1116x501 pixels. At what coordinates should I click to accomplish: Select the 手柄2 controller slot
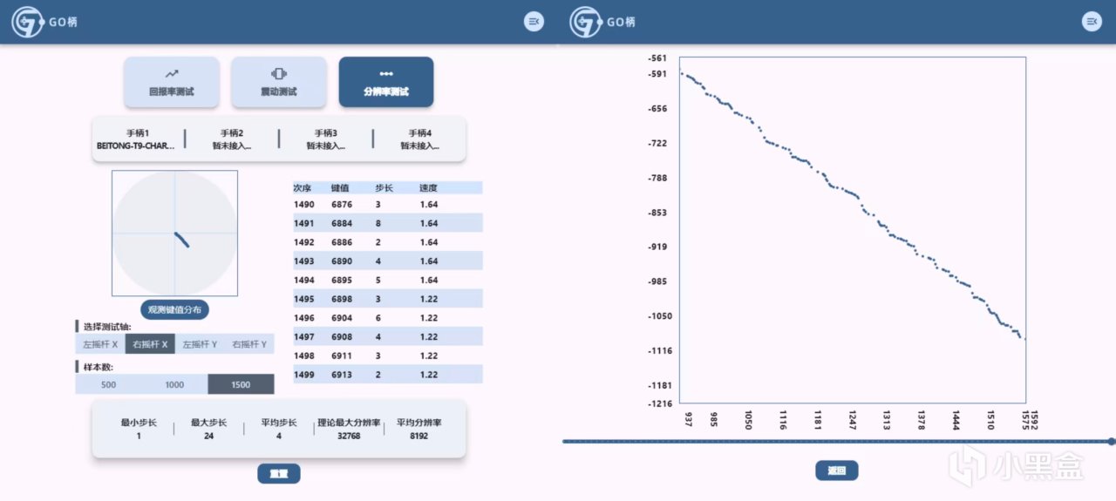pos(231,139)
